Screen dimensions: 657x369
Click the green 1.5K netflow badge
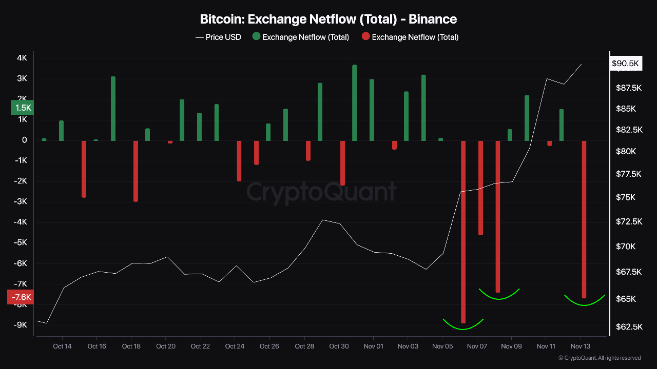tap(22, 108)
